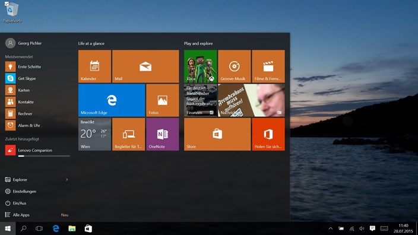Image resolution: width=418 pixels, height=235 pixels.
Task: Open Get Skype in most used list
Action: pyautogui.click(x=37, y=78)
